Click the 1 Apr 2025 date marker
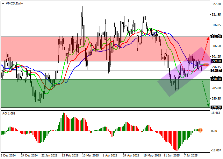Image resolution: width=223 pixels, height=159 pixels. (109, 156)
